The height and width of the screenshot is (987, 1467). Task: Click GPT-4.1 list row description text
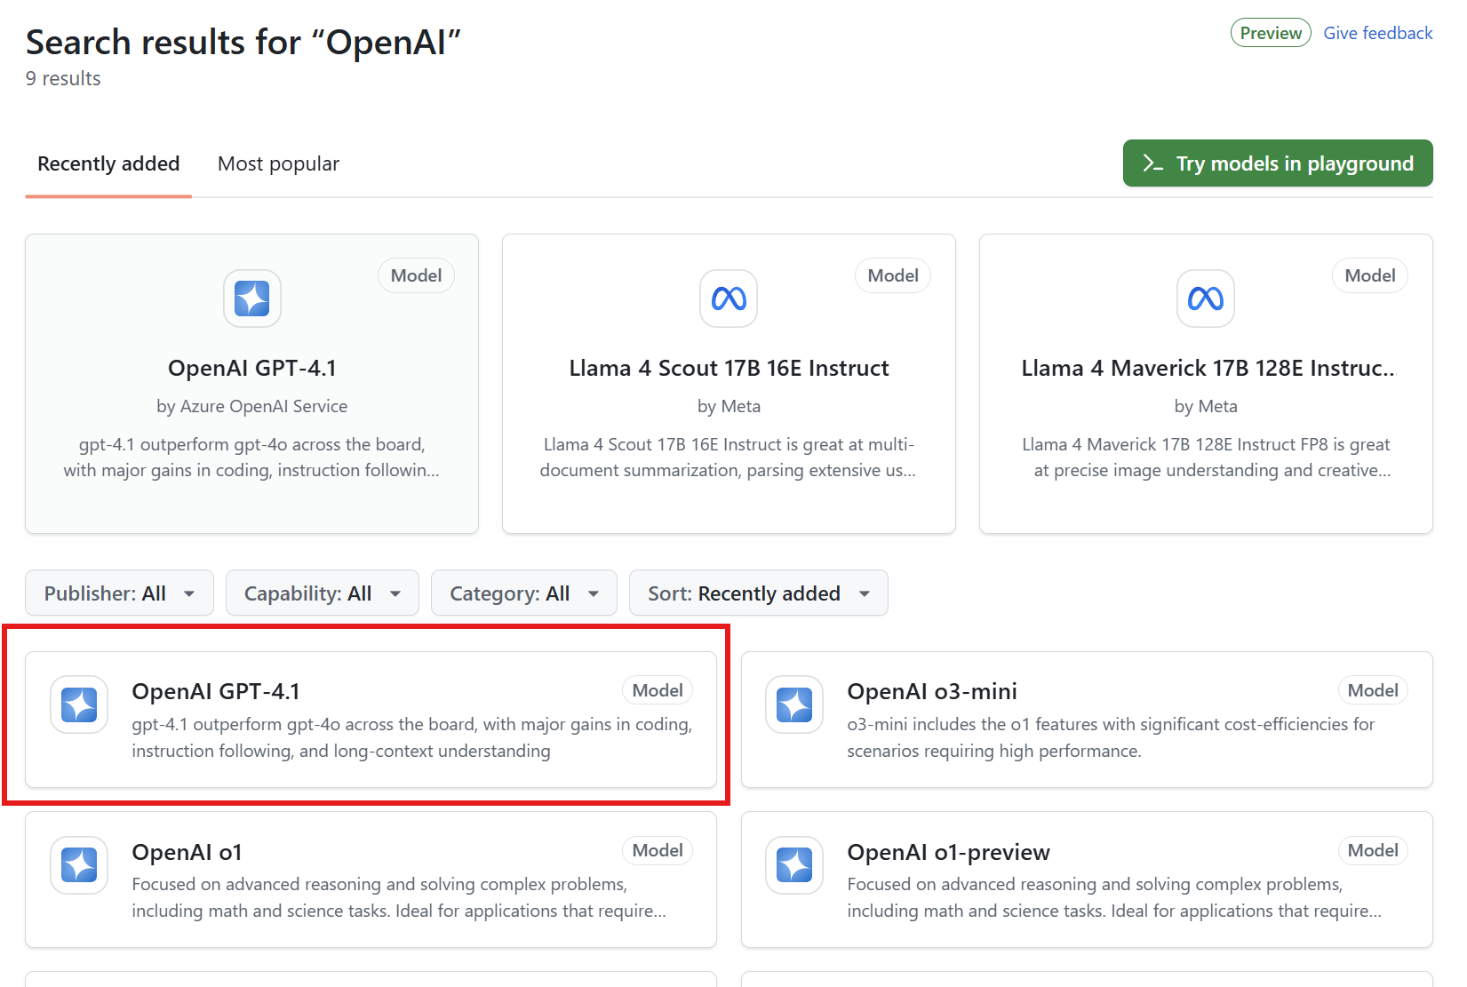point(412,737)
